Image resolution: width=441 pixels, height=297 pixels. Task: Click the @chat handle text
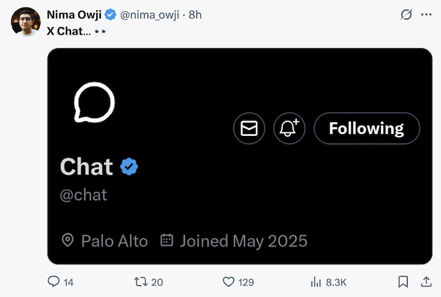pos(83,195)
